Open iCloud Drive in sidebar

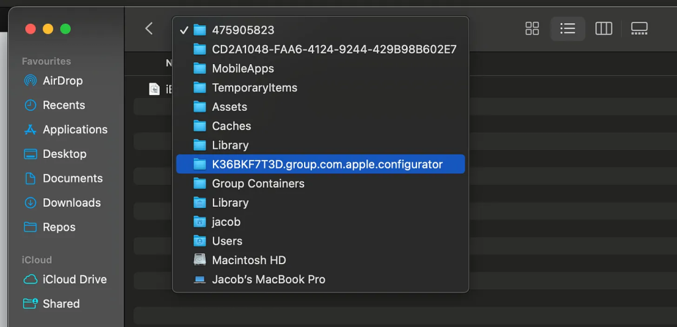tap(74, 279)
